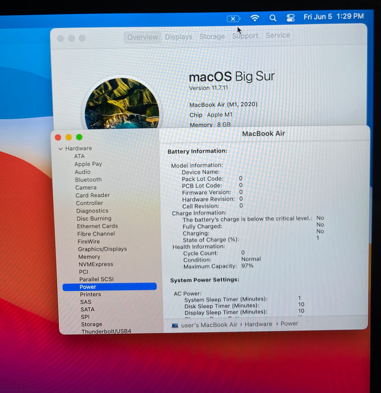This screenshot has height=393, width=381.
Task: Select Disc Burning in hardware sidebar
Action: click(94, 218)
